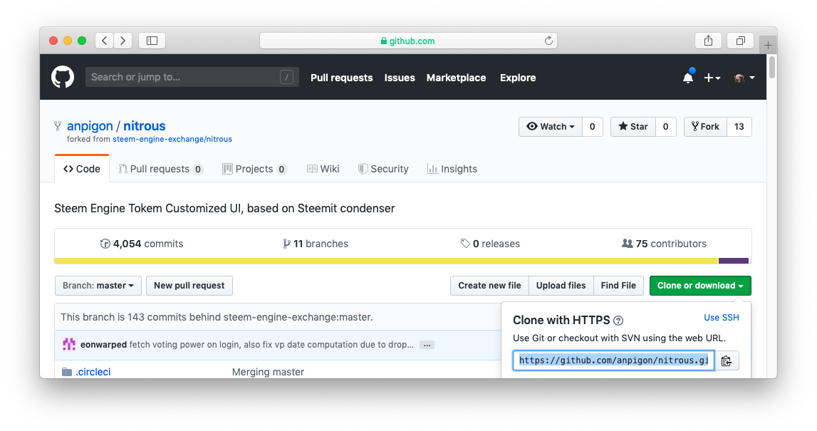The image size is (817, 431).
Task: Click the yellow language bar
Action: [x=385, y=261]
